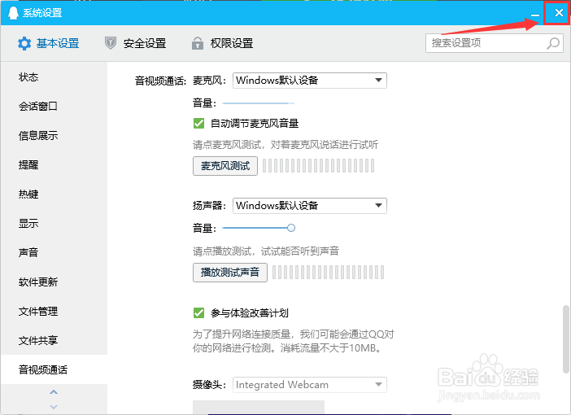Click the sidebar up chevron arrow

(54, 392)
